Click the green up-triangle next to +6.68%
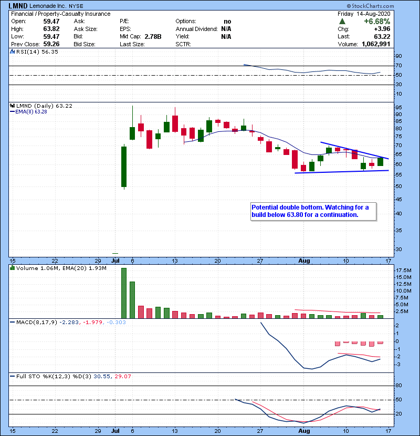Image resolution: width=420 pixels, height=436 pixels. tap(342, 22)
